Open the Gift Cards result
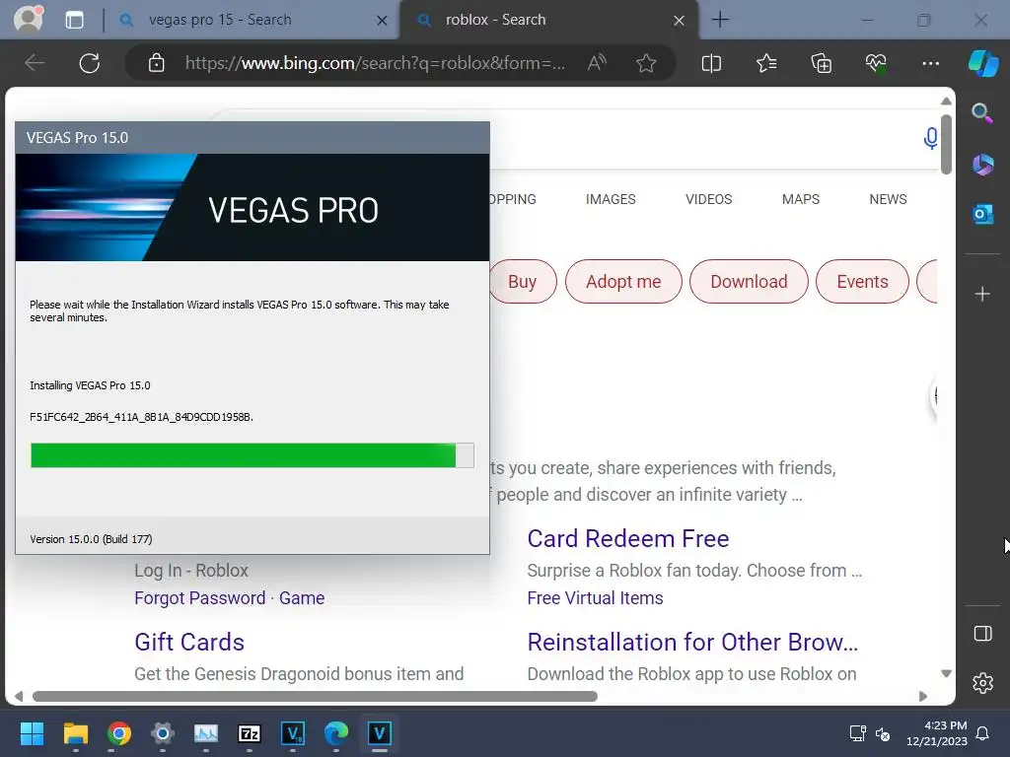The image size is (1010, 757). click(x=189, y=642)
